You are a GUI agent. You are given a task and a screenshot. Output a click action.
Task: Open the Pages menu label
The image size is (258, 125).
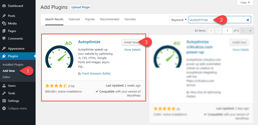click(12, 31)
